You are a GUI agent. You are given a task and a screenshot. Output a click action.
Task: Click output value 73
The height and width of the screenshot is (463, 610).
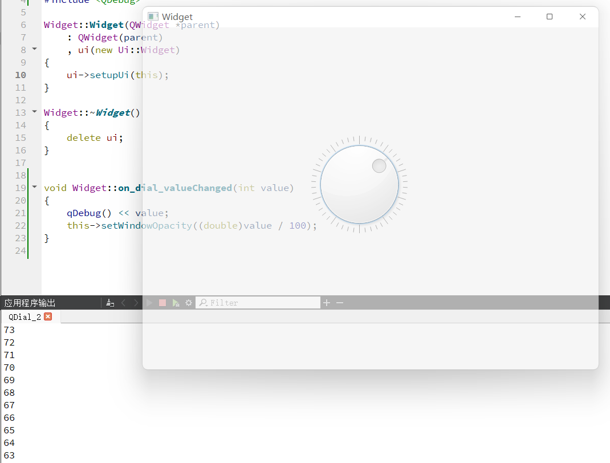point(9,330)
